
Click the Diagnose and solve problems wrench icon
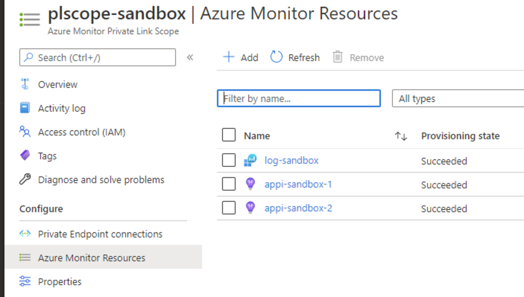click(x=25, y=179)
